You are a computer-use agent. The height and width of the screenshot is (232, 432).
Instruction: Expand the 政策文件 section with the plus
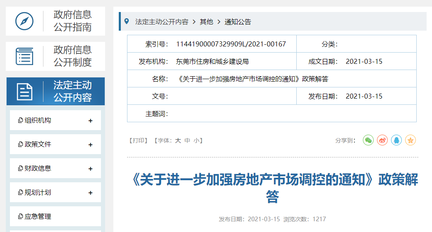[x=90, y=145]
